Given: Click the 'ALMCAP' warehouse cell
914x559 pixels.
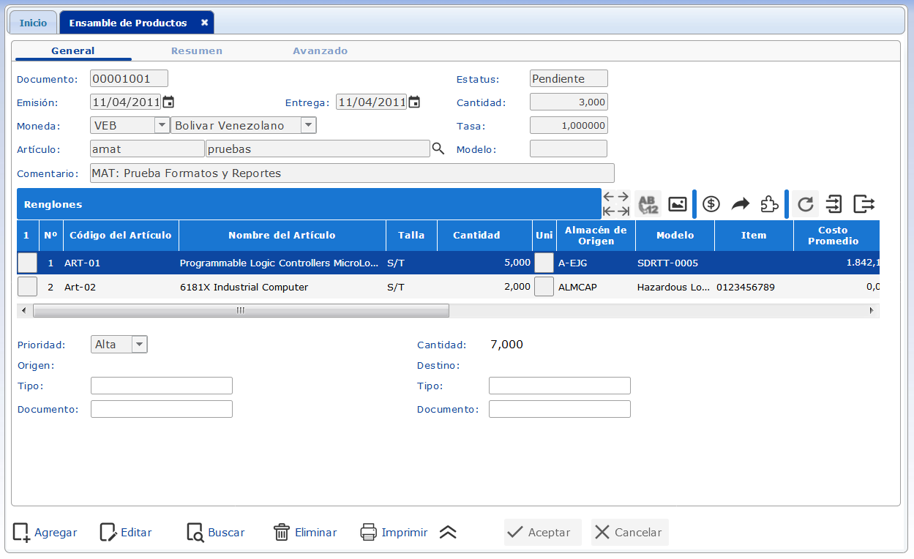Looking at the screenshot, I should [596, 287].
